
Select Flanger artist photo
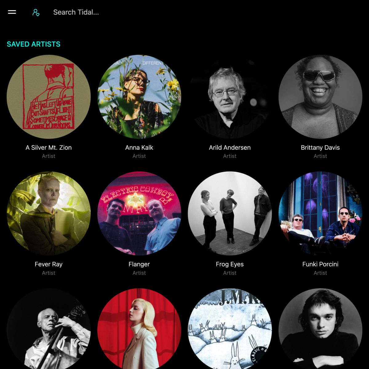click(139, 213)
